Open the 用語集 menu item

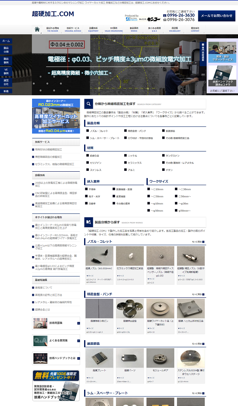pyautogui.click(x=175, y=29)
